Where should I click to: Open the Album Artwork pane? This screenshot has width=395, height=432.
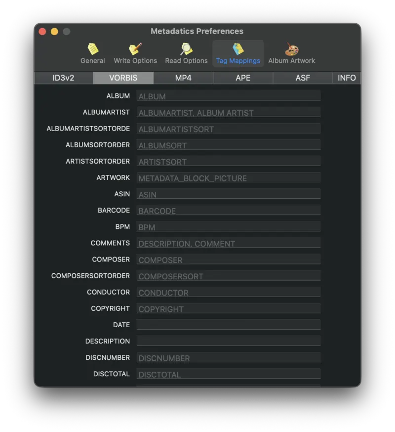click(291, 54)
